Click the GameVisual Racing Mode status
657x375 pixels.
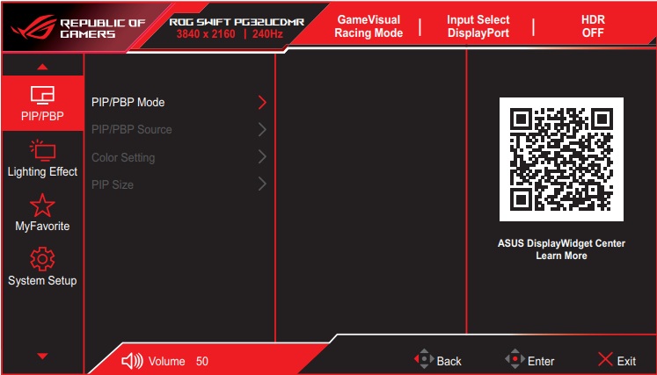coord(368,26)
